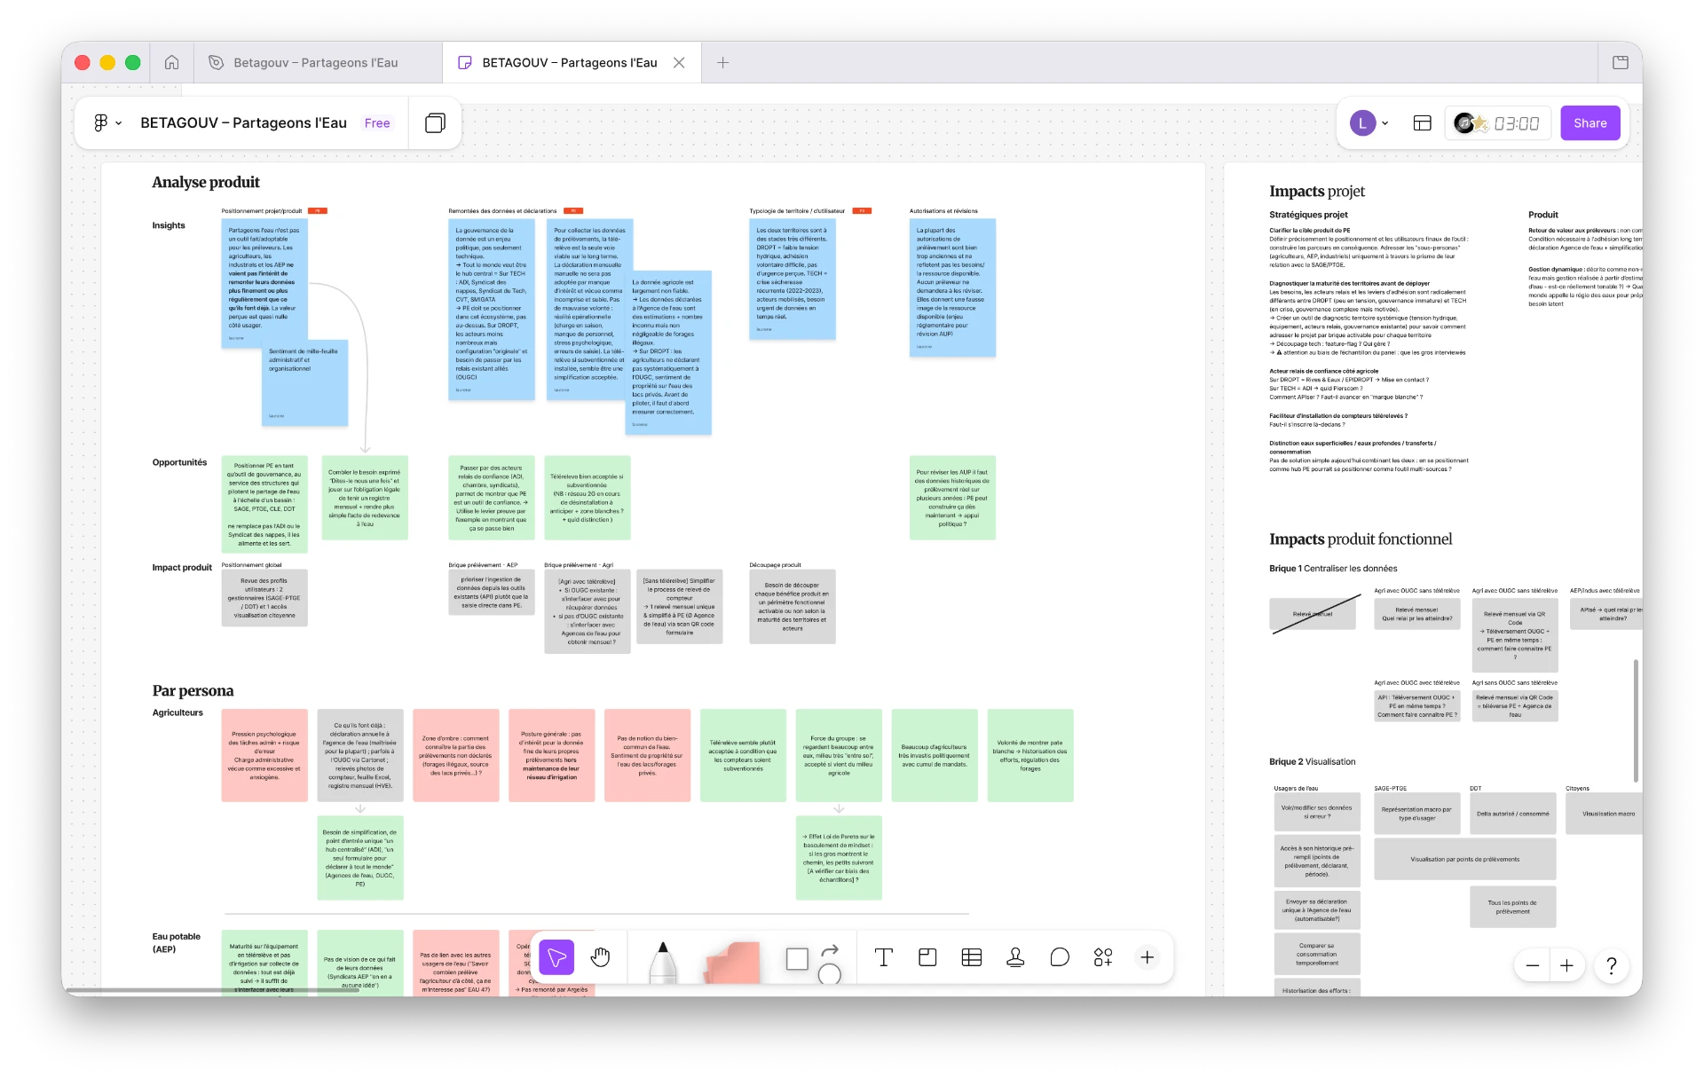Select the BETAGOUV – Partageons l'Eau FigJam tab
This screenshot has height=1078, width=1704.
(x=569, y=62)
